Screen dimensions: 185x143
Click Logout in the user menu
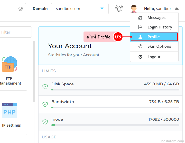(x=154, y=57)
